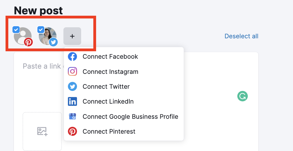
Task: Uncheck the Pinterest profile checkbox
Action: [x=16, y=29]
